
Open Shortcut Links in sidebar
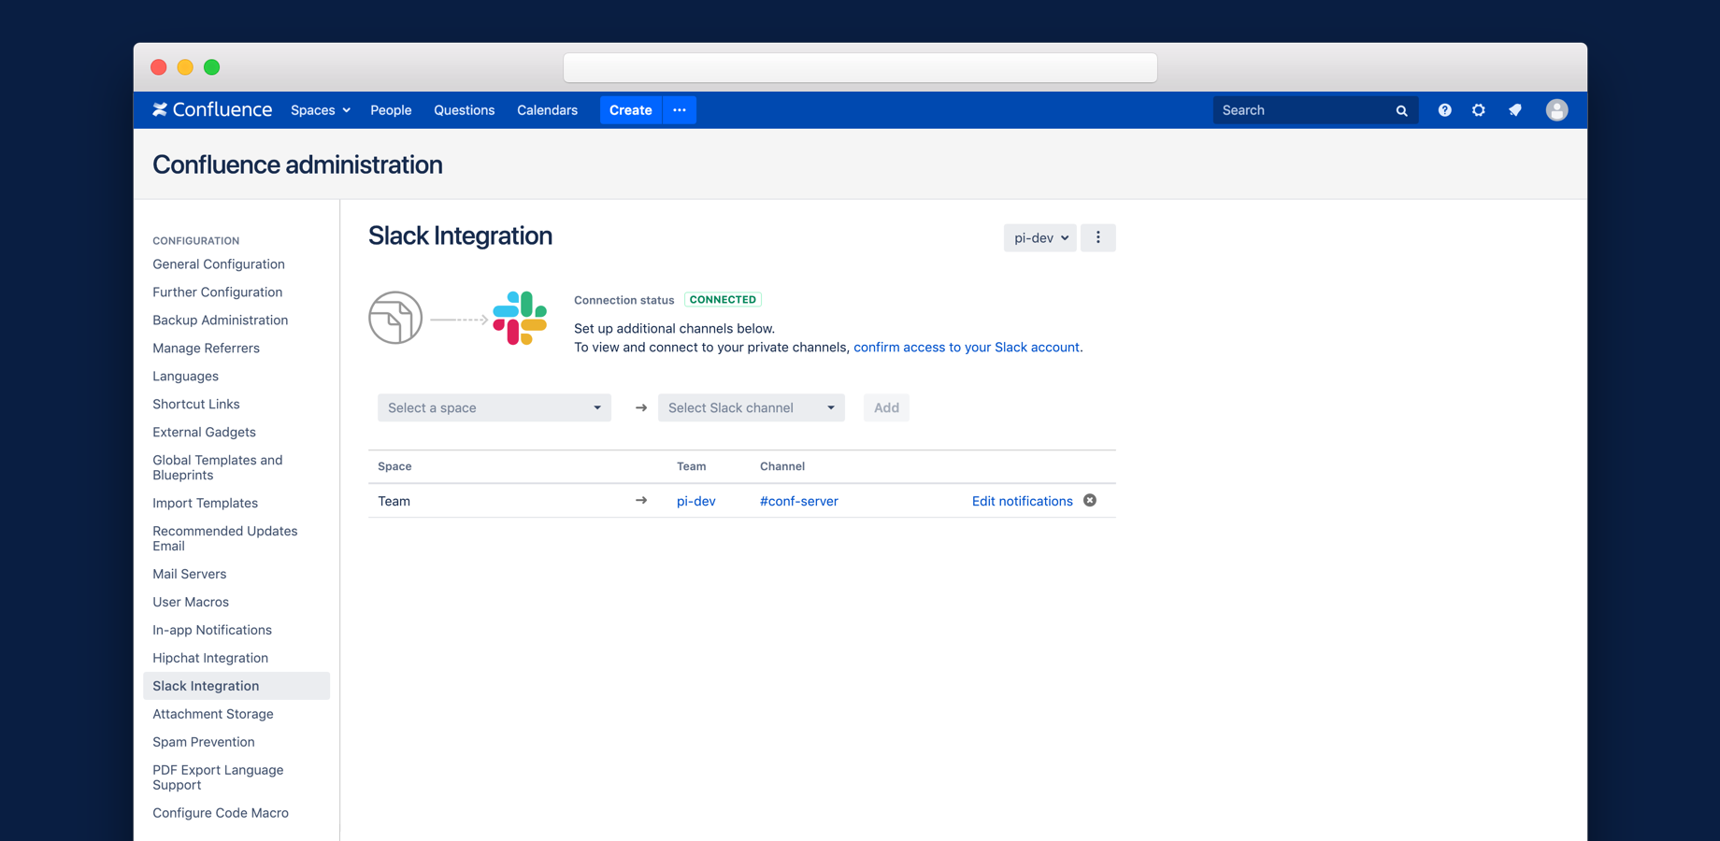(196, 405)
